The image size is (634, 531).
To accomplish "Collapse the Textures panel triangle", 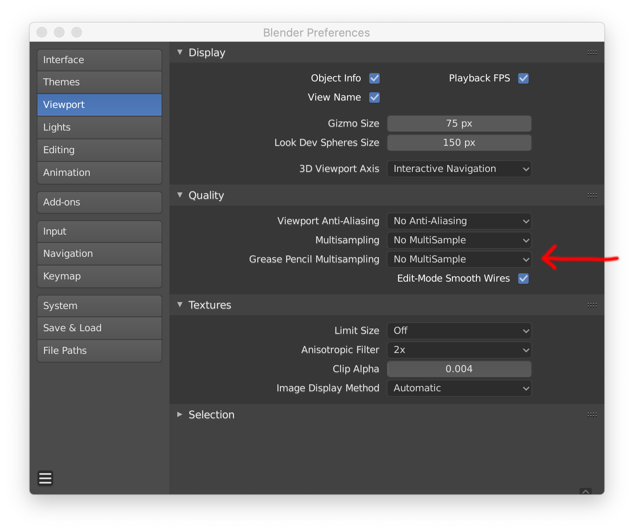I will pos(180,305).
